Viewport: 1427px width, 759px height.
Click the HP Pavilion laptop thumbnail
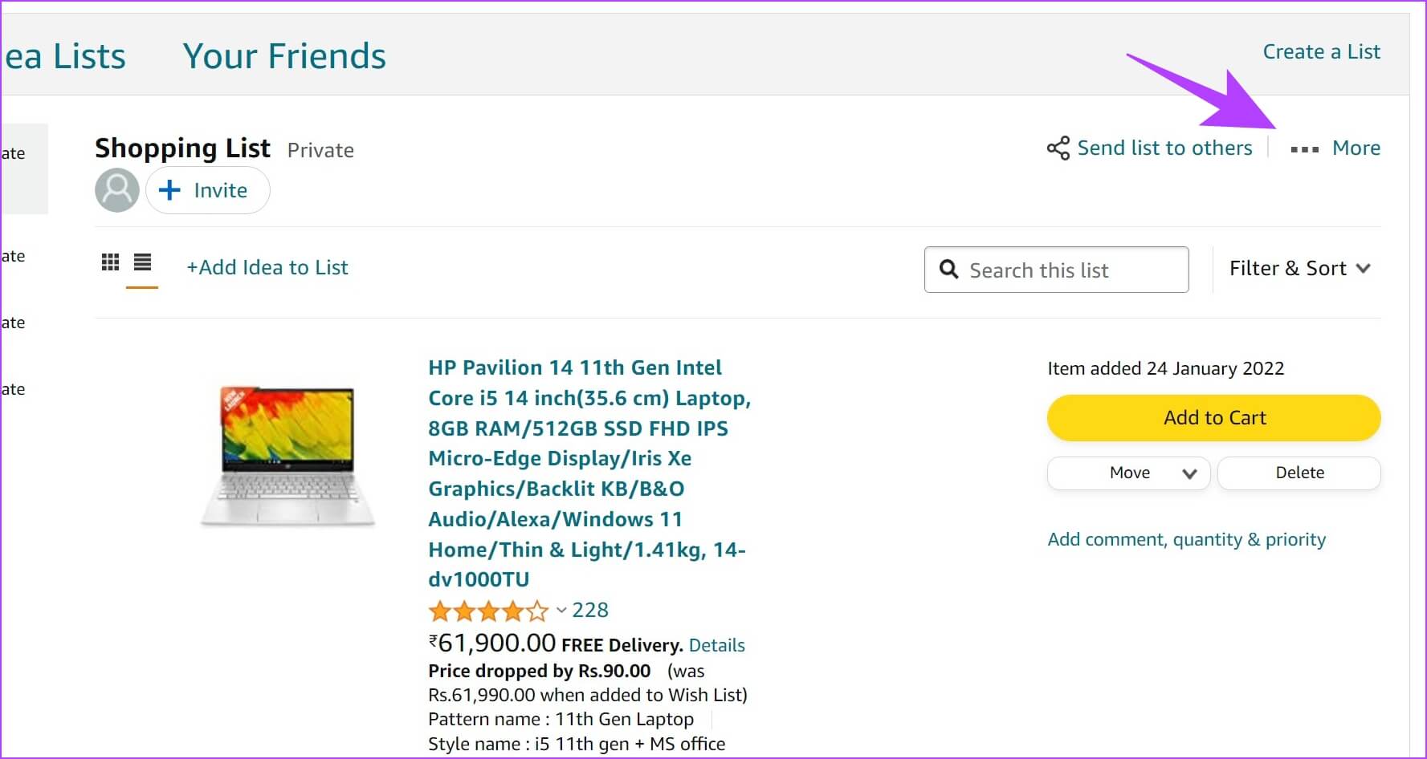click(x=287, y=456)
